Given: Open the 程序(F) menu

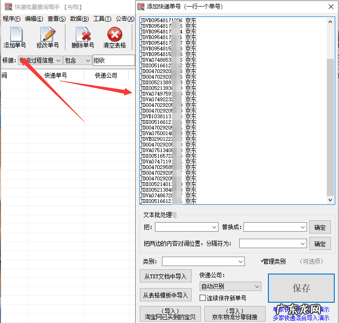Looking at the screenshot, I should 12,19.
